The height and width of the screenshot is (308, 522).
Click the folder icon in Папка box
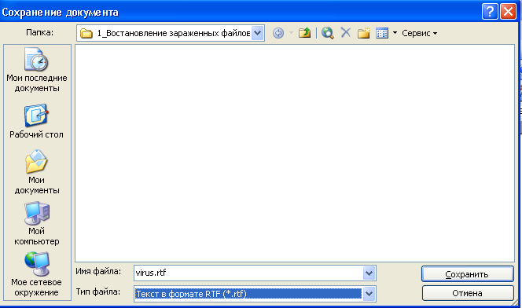pos(86,33)
